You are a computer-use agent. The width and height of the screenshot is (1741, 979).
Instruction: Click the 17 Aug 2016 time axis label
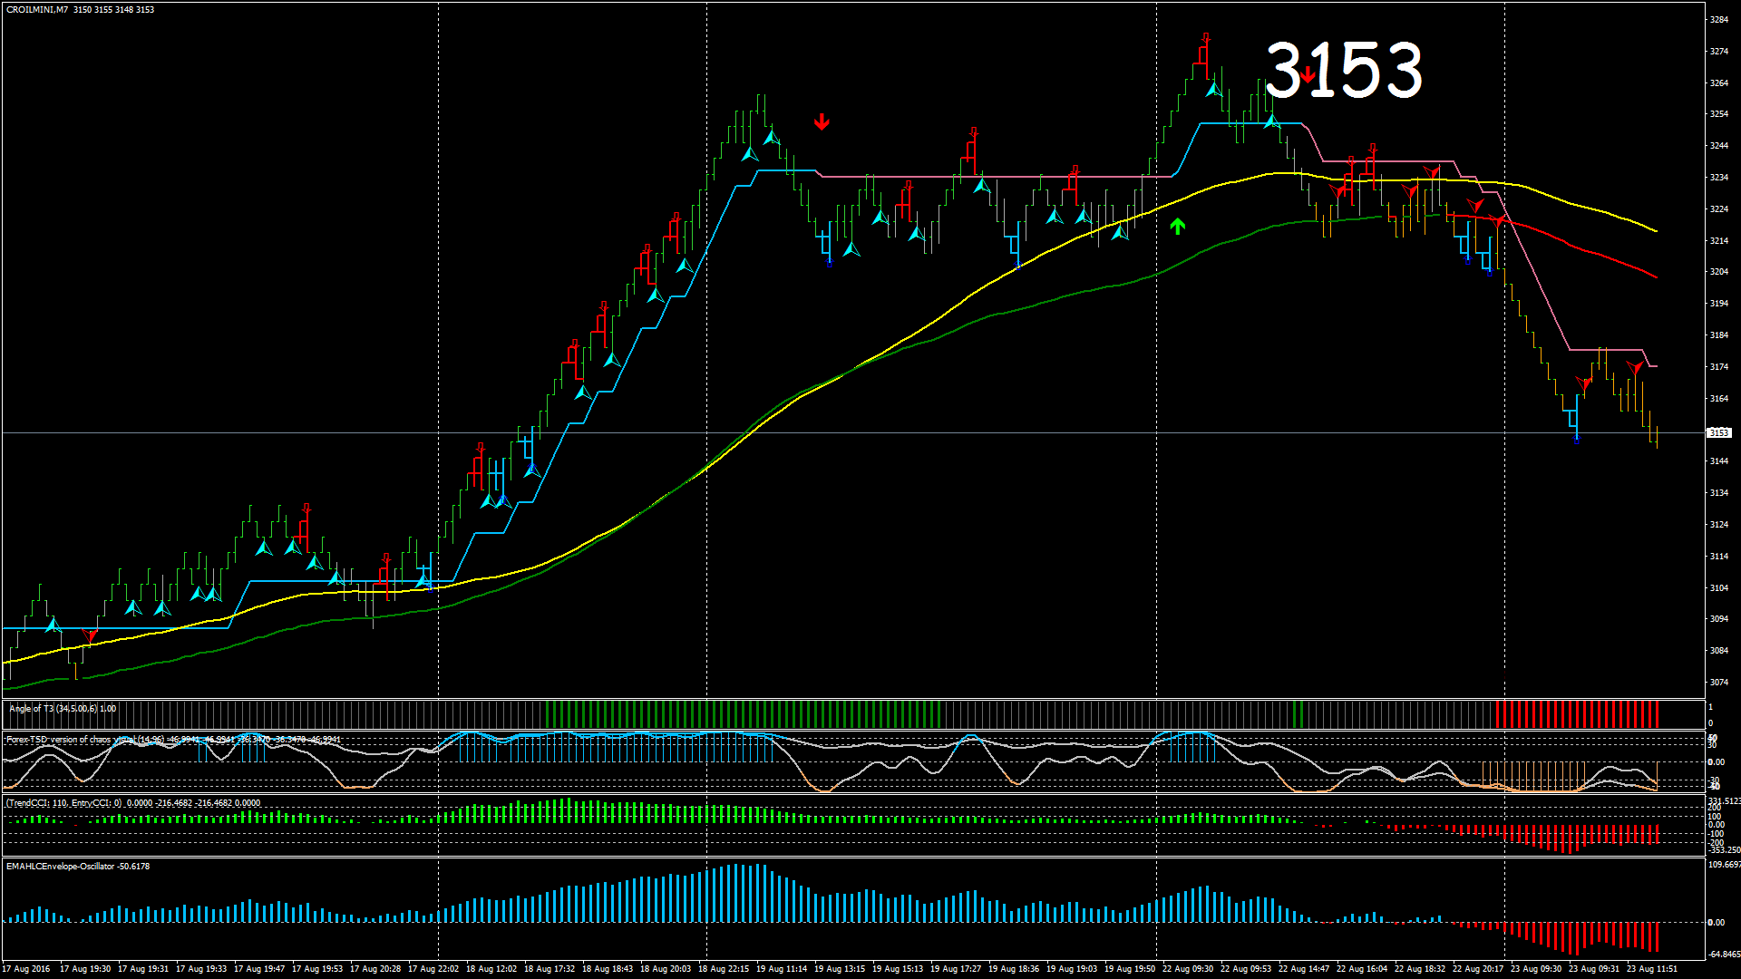point(26,969)
